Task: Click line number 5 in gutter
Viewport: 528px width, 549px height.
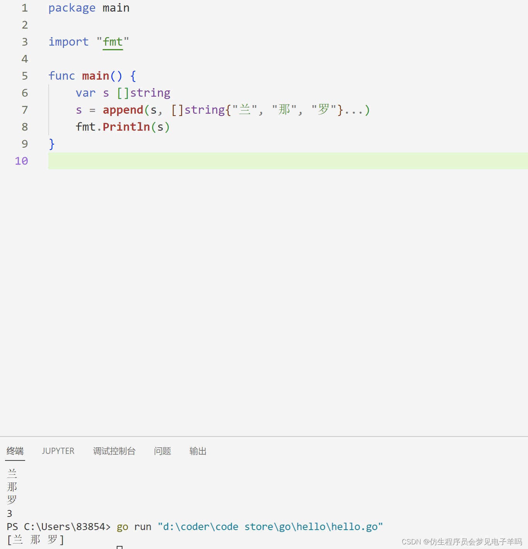Action: (x=25, y=76)
